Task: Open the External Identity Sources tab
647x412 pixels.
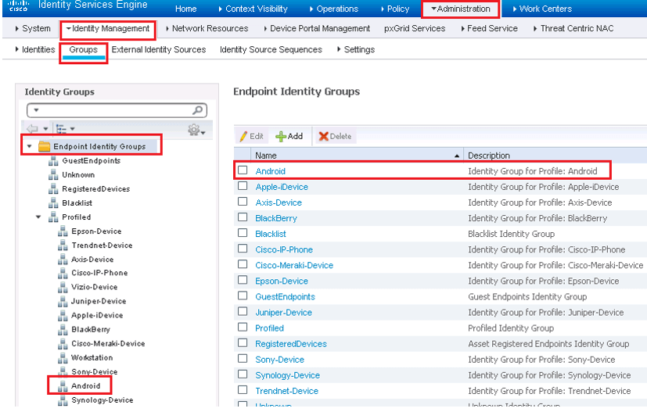Action: pyautogui.click(x=159, y=49)
